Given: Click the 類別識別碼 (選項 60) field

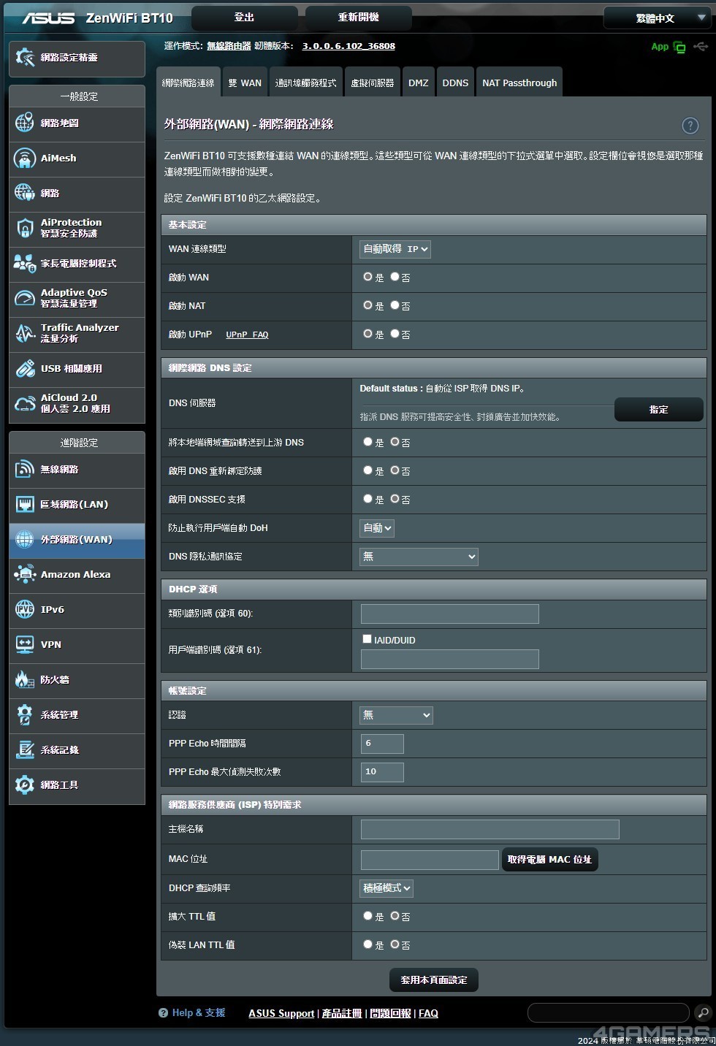Looking at the screenshot, I should [450, 614].
